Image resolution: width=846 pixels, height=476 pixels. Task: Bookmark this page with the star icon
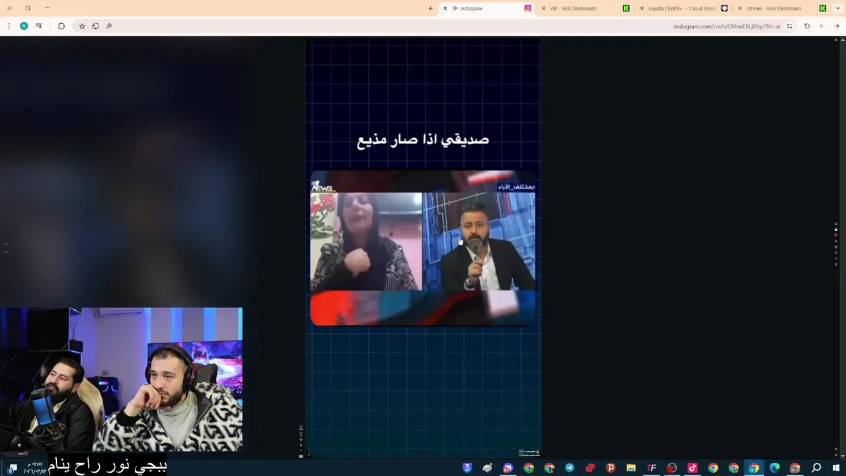point(82,26)
